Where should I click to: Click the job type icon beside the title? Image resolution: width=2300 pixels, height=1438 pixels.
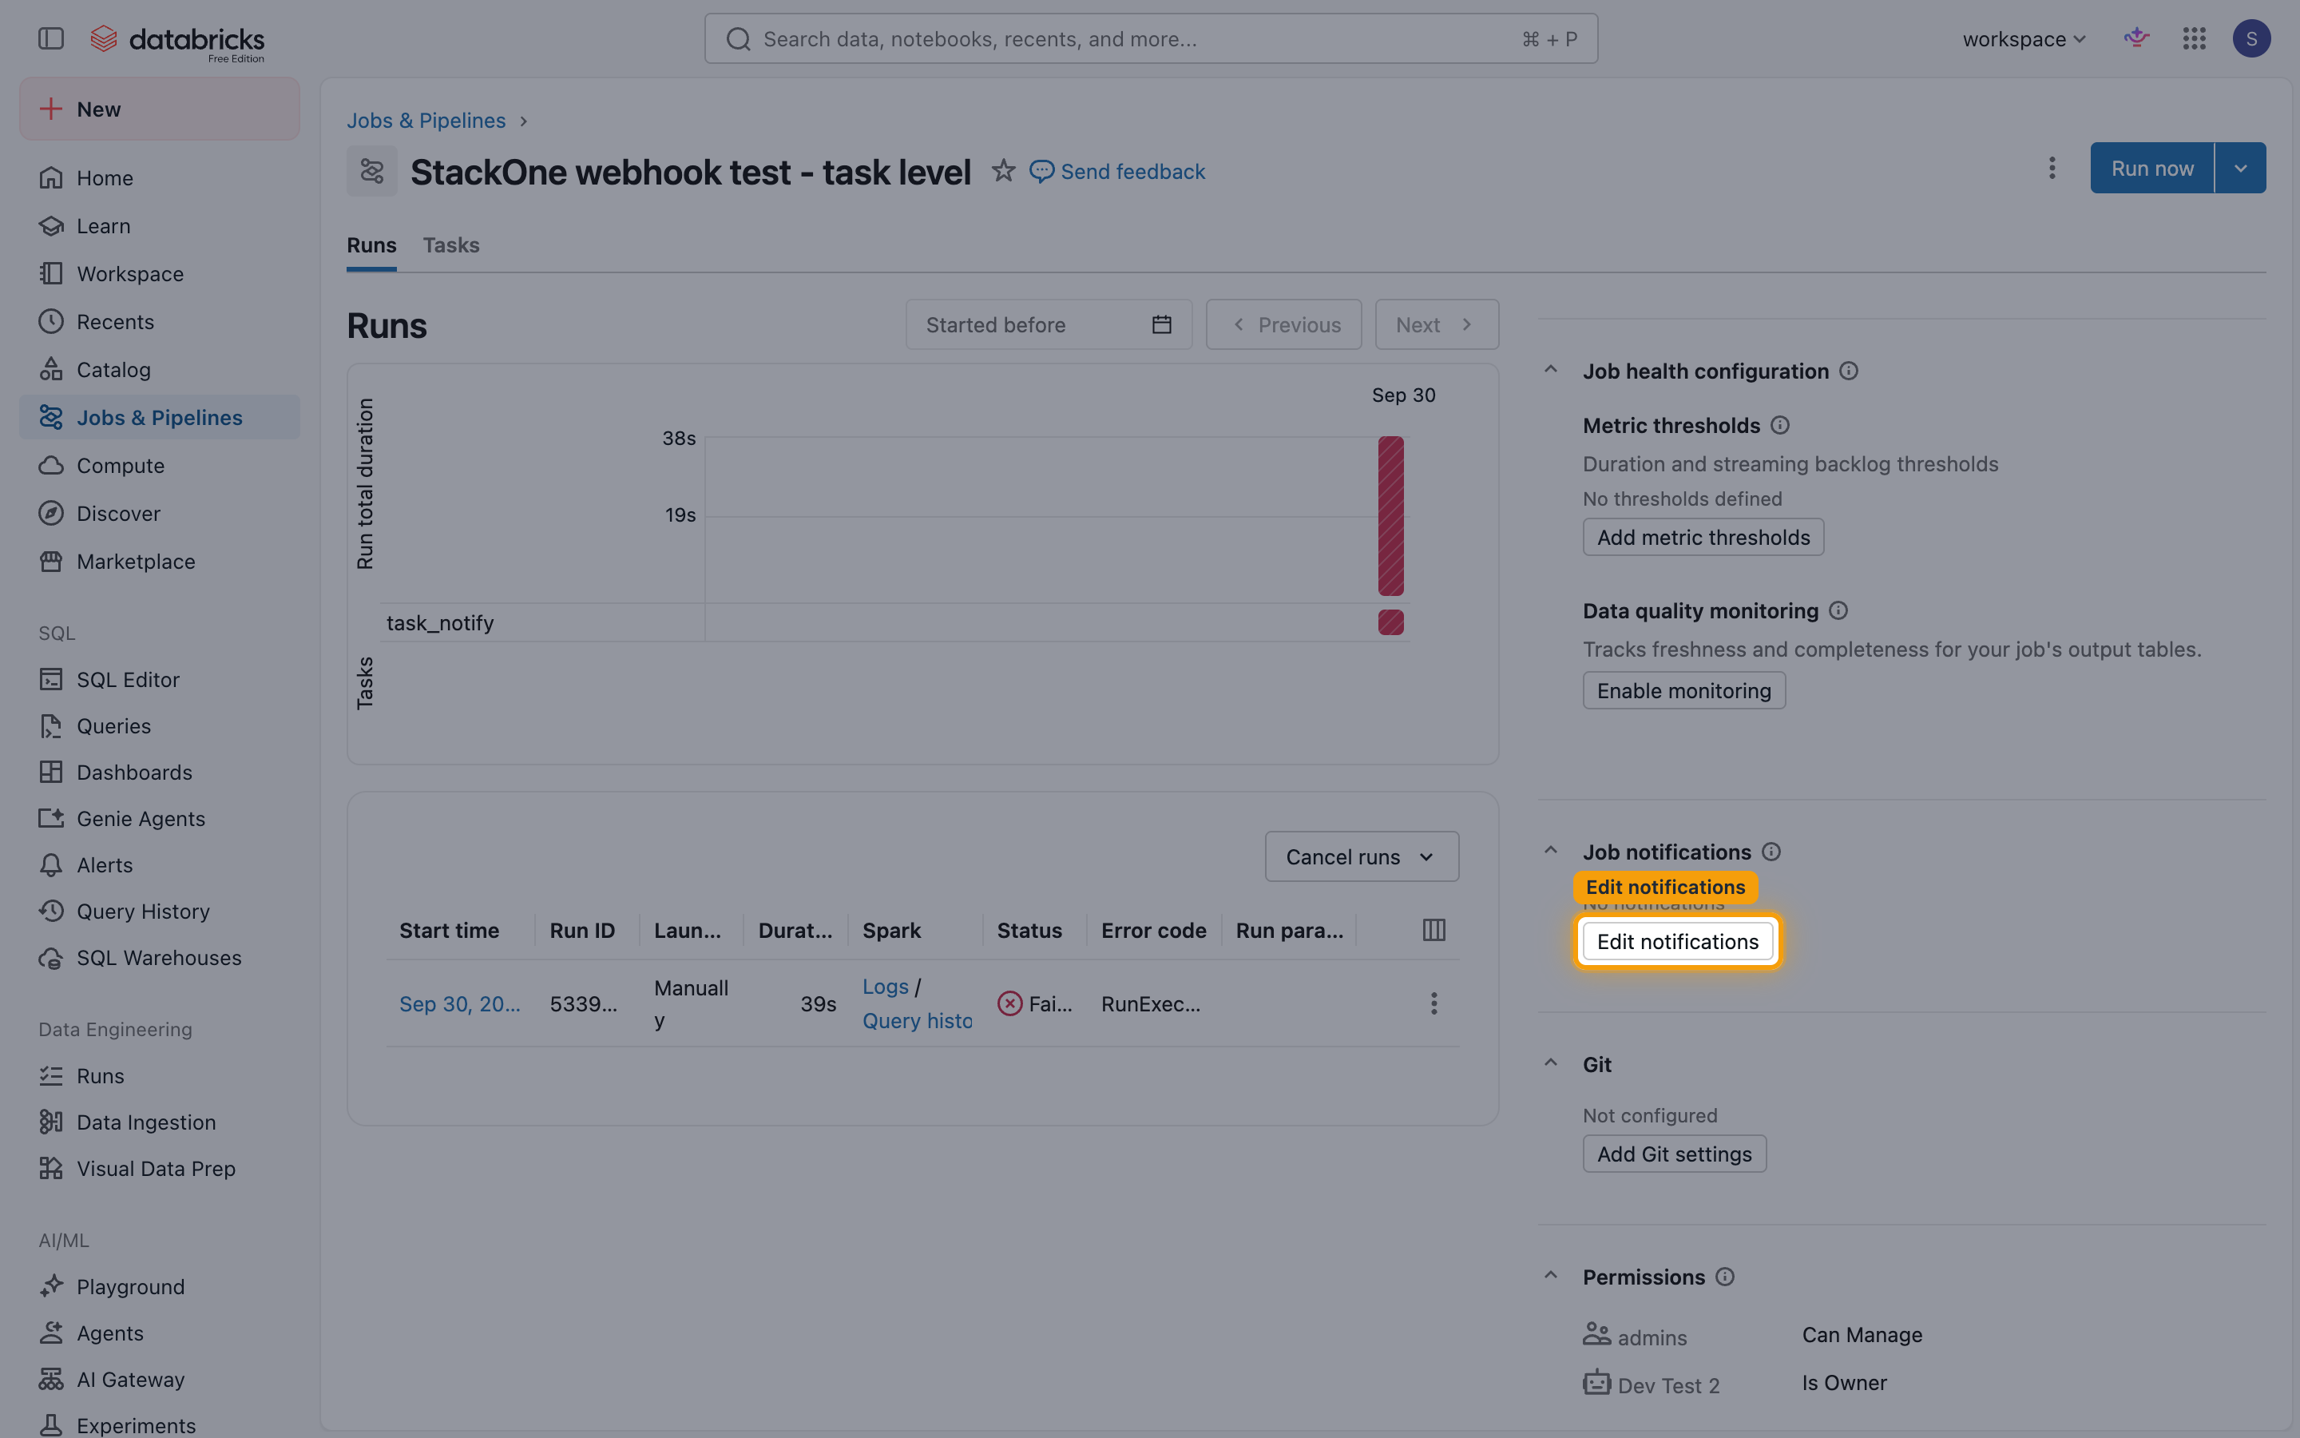(x=371, y=171)
